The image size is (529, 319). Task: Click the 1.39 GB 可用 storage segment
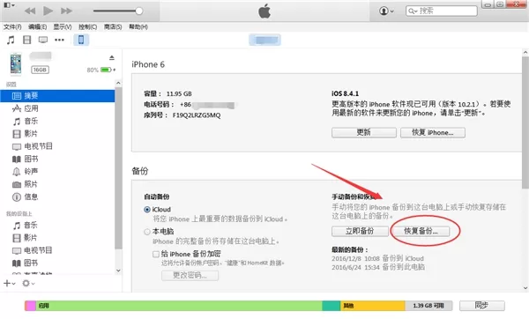coord(428,306)
